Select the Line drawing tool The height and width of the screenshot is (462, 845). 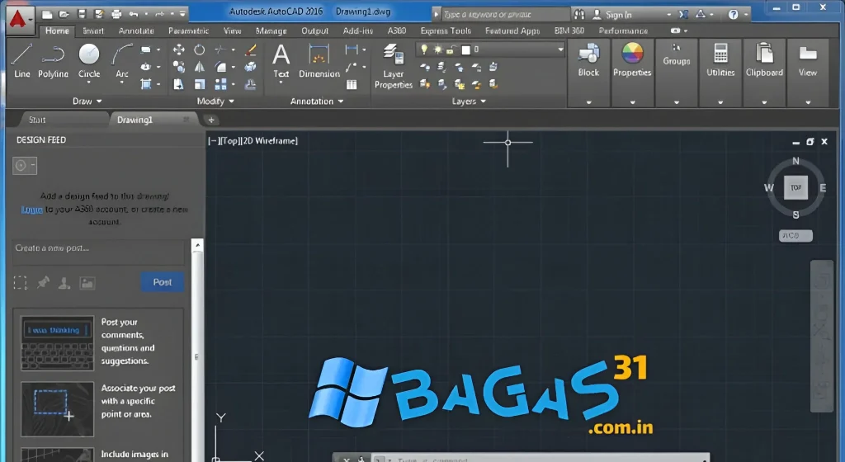(22, 61)
